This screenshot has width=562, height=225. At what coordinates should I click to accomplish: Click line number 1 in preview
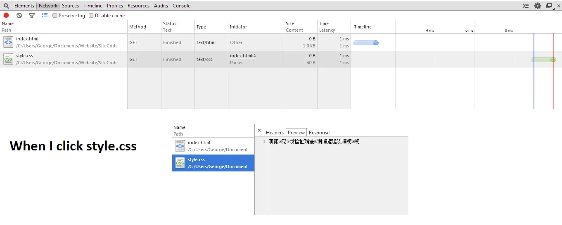point(264,141)
